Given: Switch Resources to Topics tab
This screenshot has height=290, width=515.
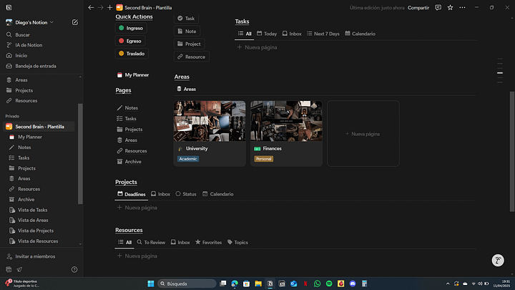Looking at the screenshot, I should pyautogui.click(x=237, y=242).
